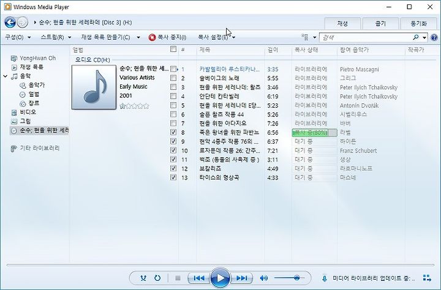Screen dimensions: 441x290
Task: Sort by the 제목 column header
Action: tap(230, 50)
